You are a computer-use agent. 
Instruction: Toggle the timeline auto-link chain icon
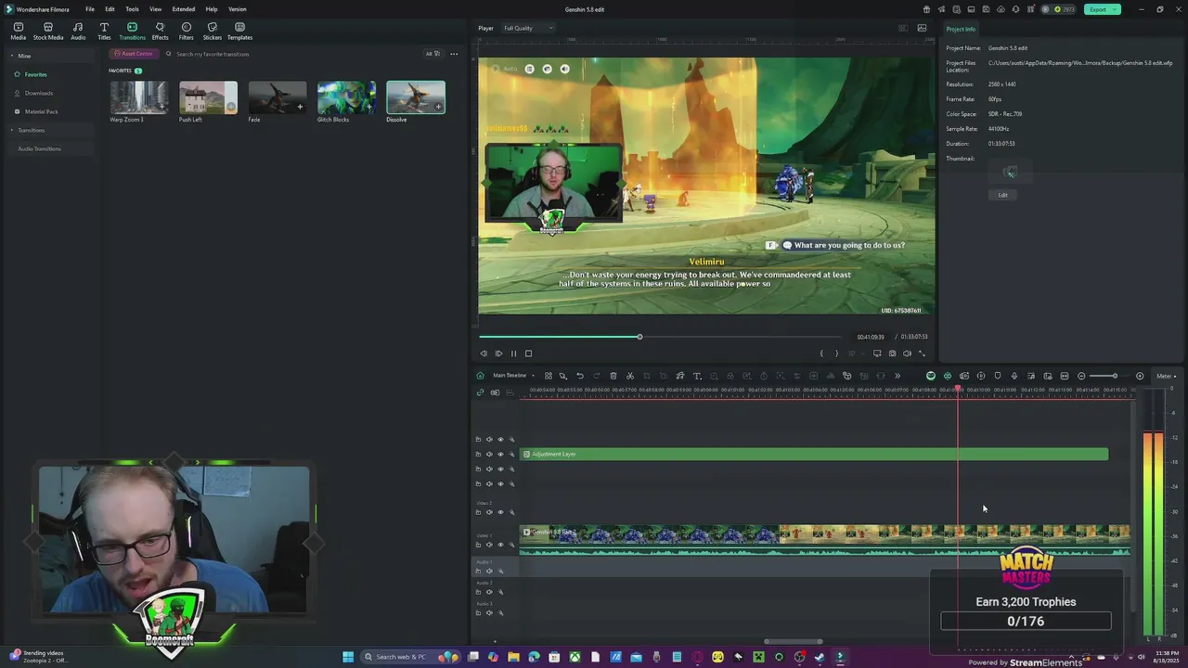(x=480, y=392)
